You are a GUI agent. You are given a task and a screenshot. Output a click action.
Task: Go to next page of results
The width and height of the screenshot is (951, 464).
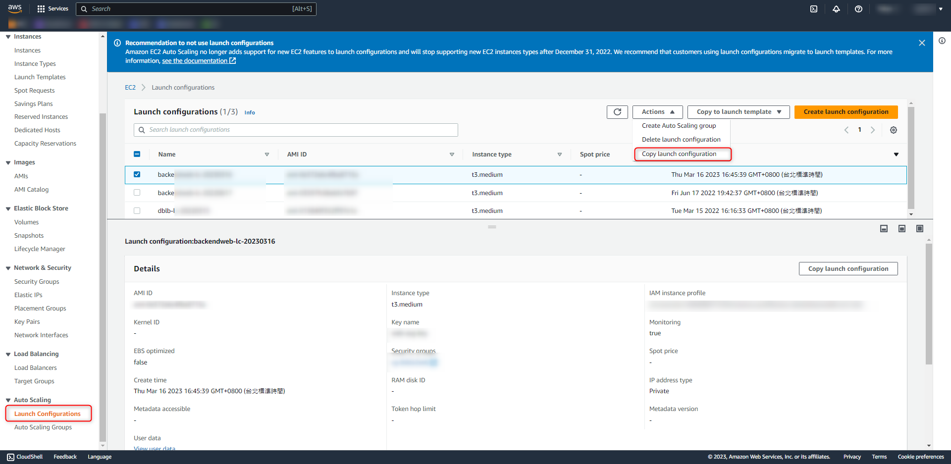[873, 130]
